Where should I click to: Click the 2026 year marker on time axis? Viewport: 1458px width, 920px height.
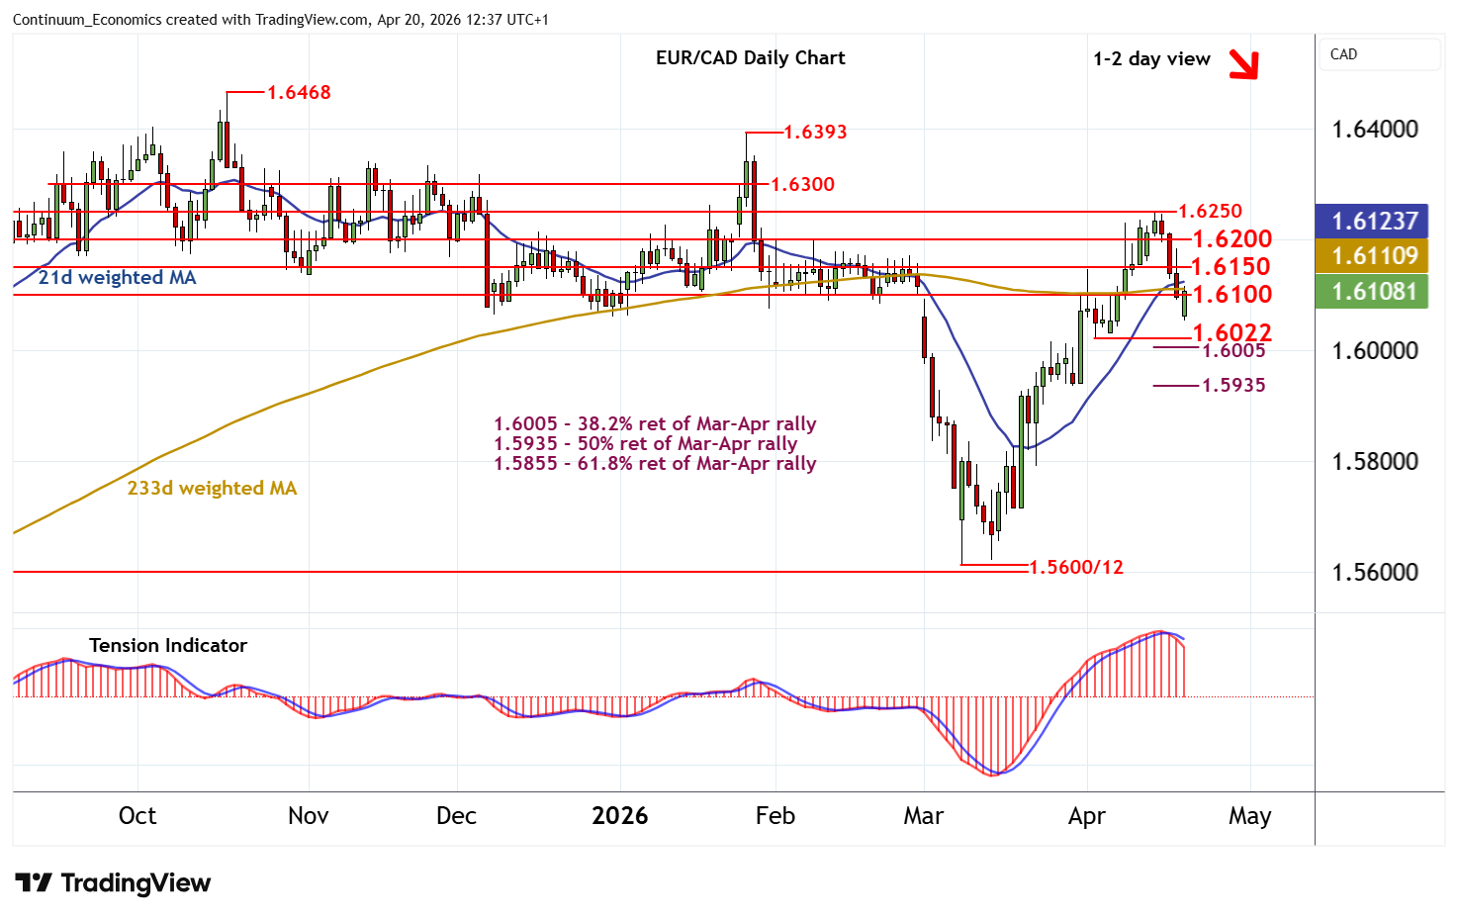pyautogui.click(x=619, y=816)
